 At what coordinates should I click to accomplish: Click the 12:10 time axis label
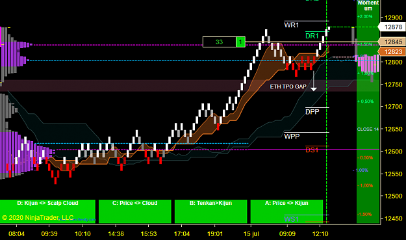pyautogui.click(x=320, y=234)
